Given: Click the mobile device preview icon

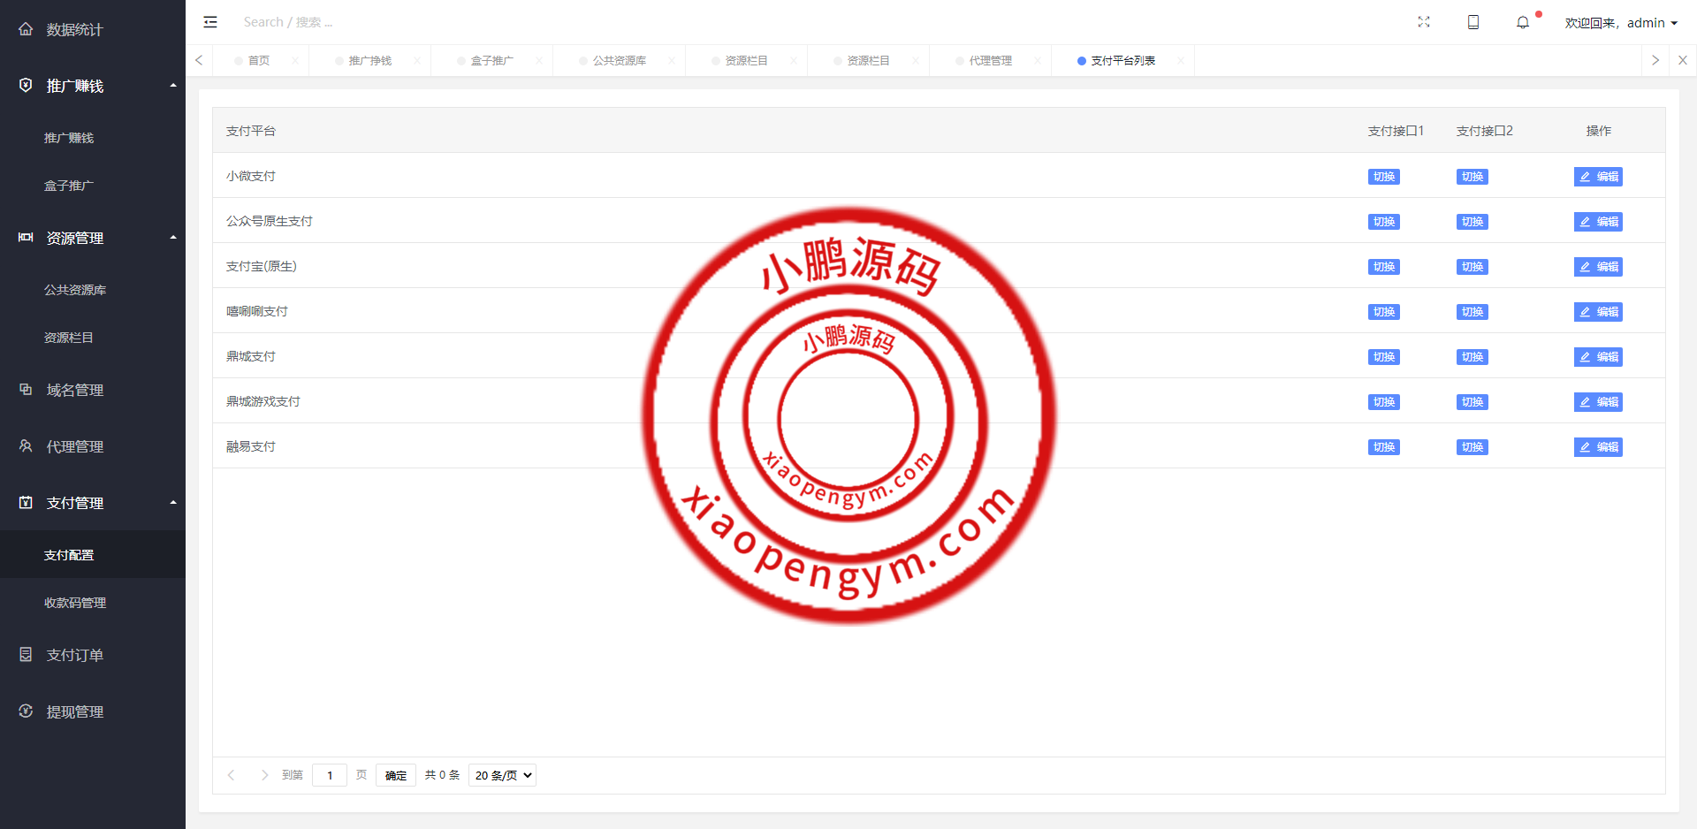Looking at the screenshot, I should point(1473,22).
